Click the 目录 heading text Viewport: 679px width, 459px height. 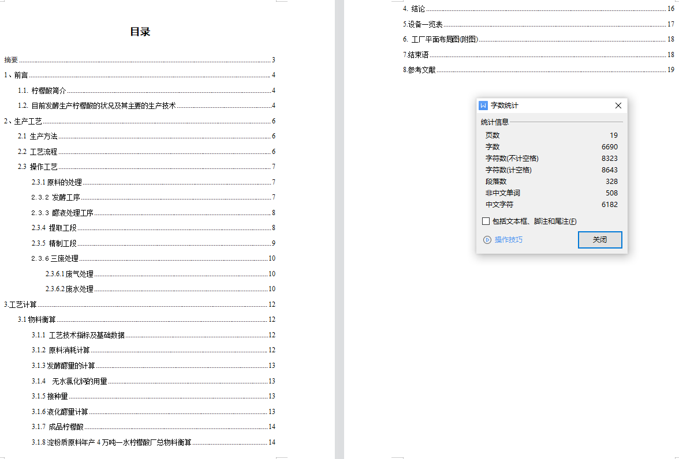[x=140, y=32]
